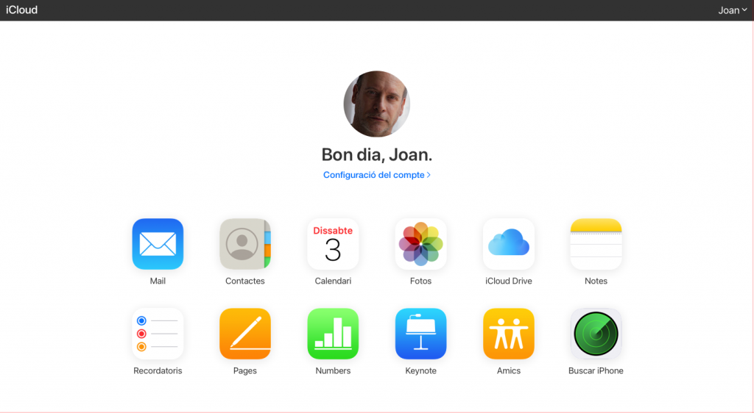
Task: Click Joan's profile photo
Action: [x=376, y=104]
